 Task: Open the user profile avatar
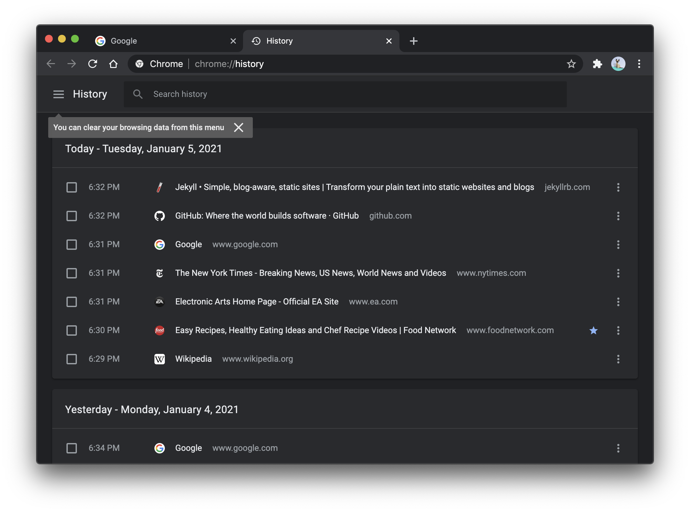(x=618, y=64)
